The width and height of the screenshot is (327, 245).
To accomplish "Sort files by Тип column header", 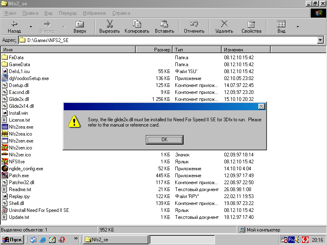I will point(197,50).
